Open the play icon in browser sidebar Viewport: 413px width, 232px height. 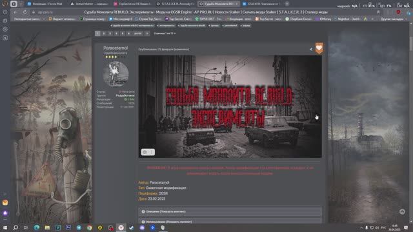5,29
